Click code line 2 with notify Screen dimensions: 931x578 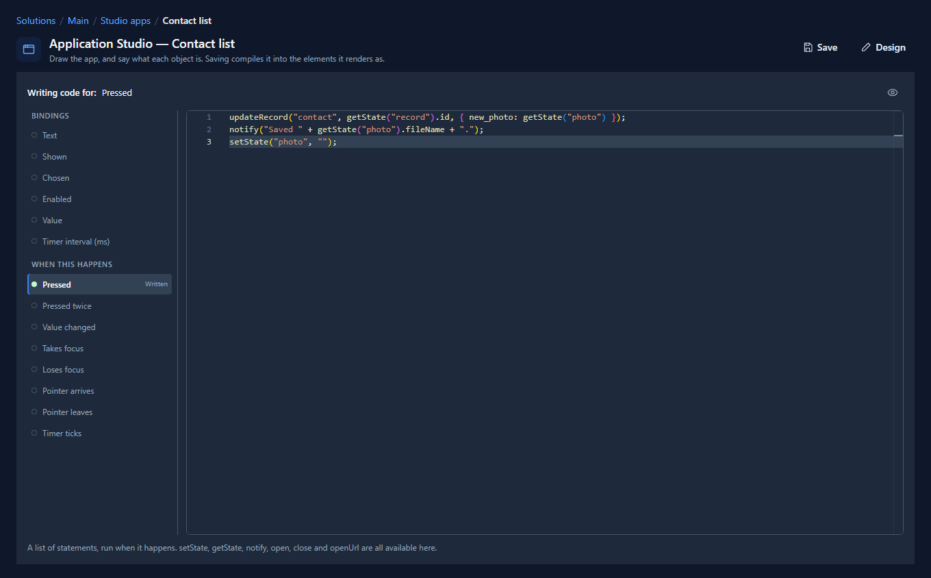[x=357, y=129]
